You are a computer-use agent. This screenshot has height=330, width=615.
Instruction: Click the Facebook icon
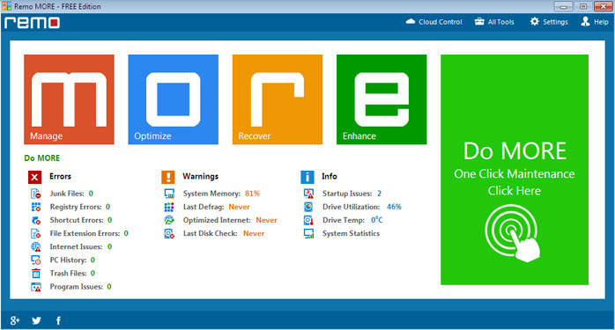58,320
